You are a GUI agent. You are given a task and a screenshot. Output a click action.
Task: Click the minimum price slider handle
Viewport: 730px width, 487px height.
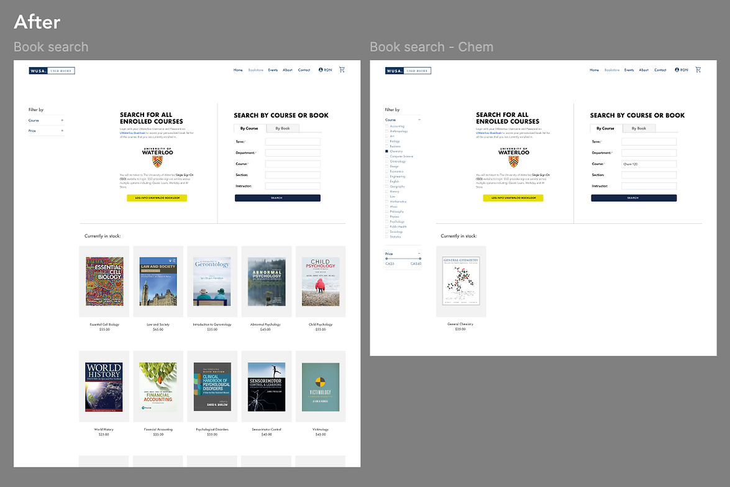(x=386, y=259)
